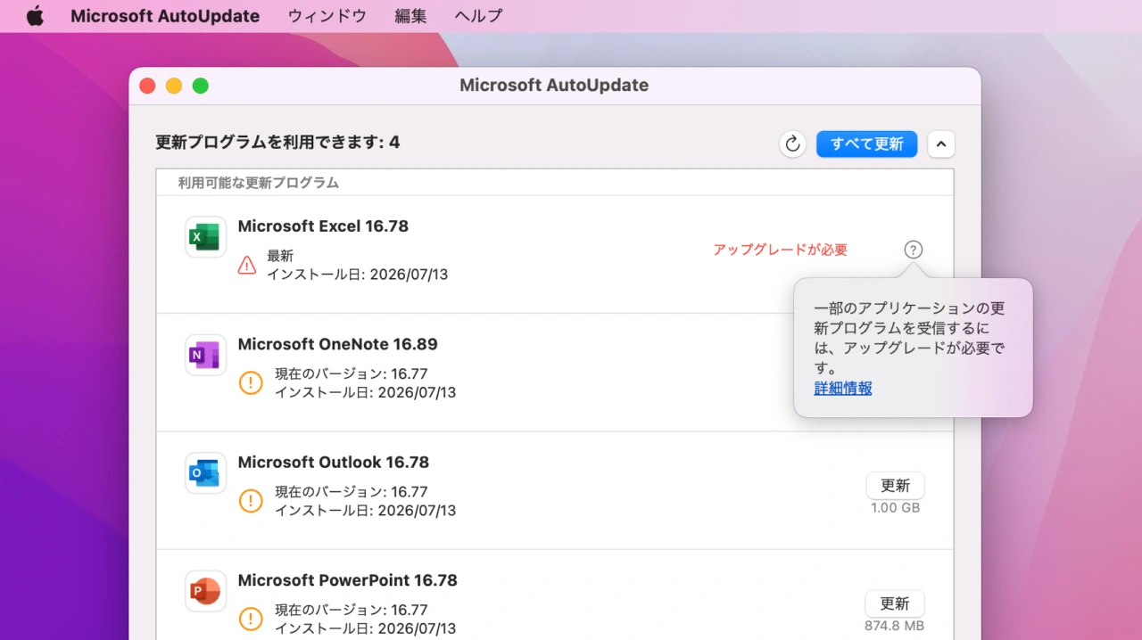Click the Microsoft PowerPoint app icon
Viewport: 1142px width, 640px height.
(205, 591)
